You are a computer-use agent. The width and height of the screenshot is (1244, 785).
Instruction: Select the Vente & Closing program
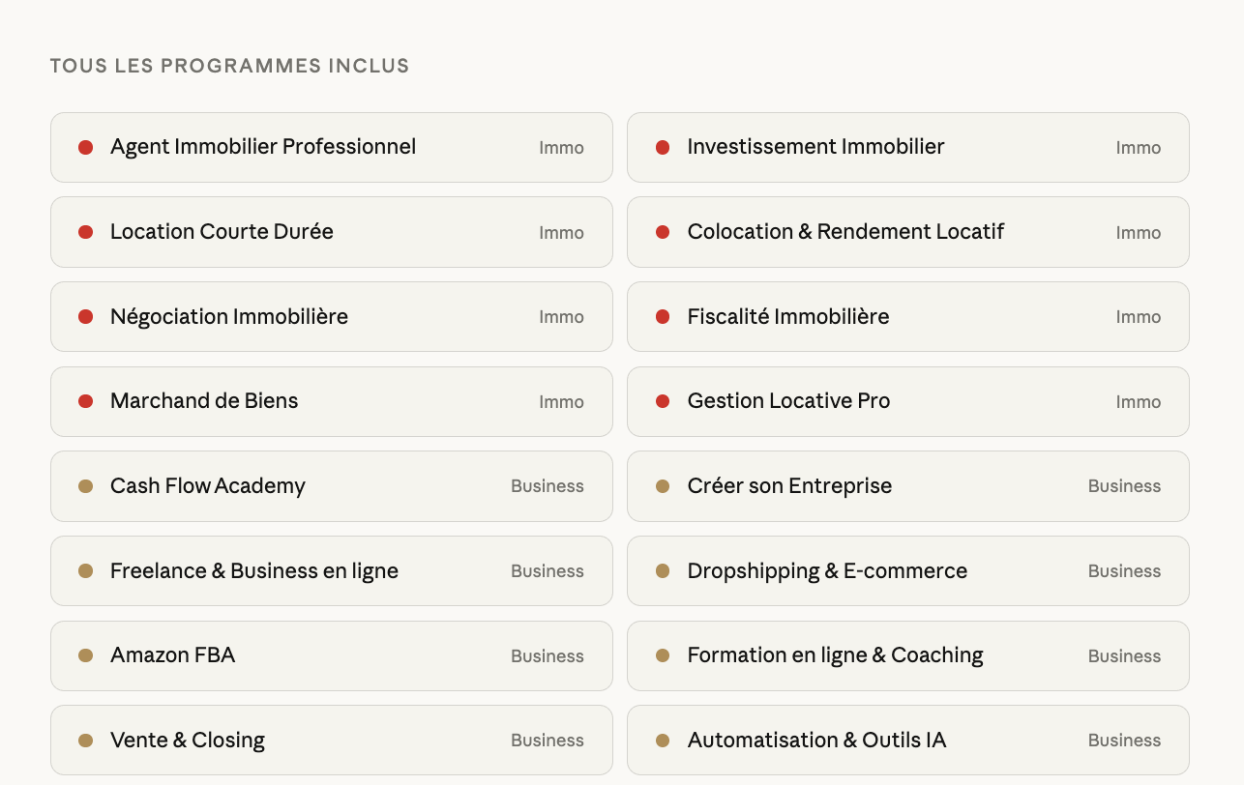(188, 741)
